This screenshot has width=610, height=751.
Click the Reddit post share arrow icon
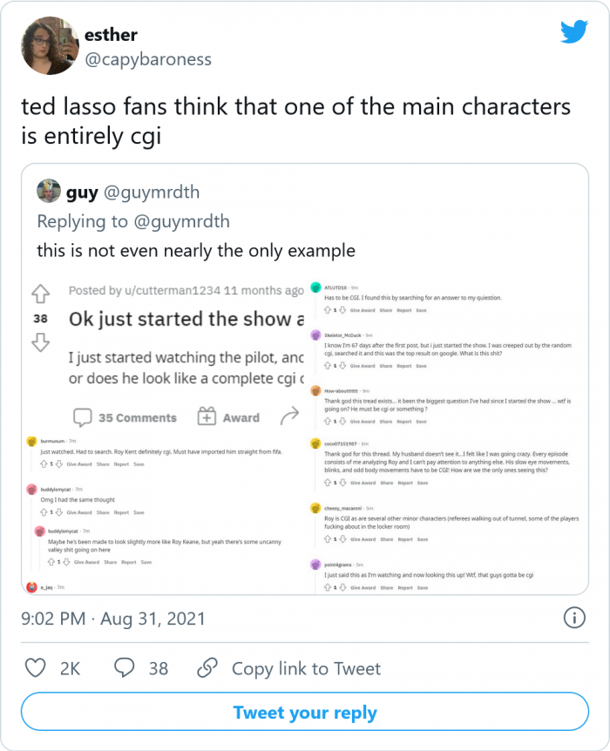[289, 416]
